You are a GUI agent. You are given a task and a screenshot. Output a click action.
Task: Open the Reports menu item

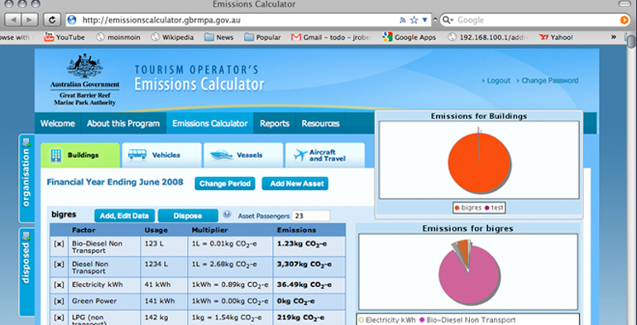pos(275,123)
